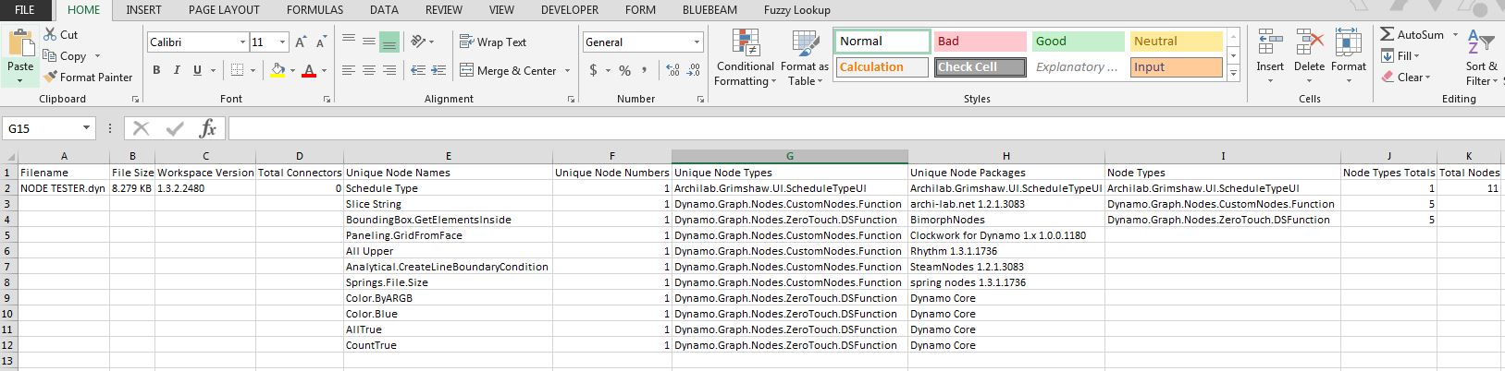Apply the Good cell style
The height and width of the screenshot is (371, 1505).
tap(1078, 42)
